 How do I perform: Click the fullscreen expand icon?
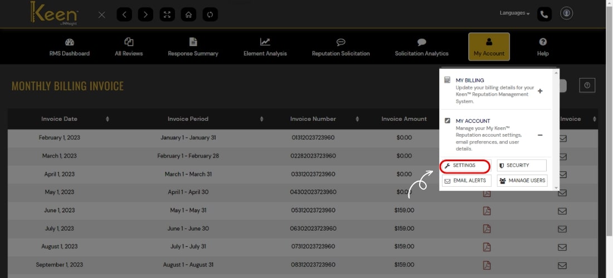click(167, 14)
